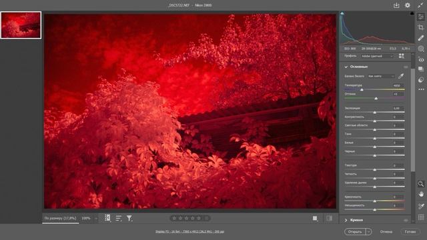Select the Hand pan tool
427x240 pixels.
coord(421,194)
